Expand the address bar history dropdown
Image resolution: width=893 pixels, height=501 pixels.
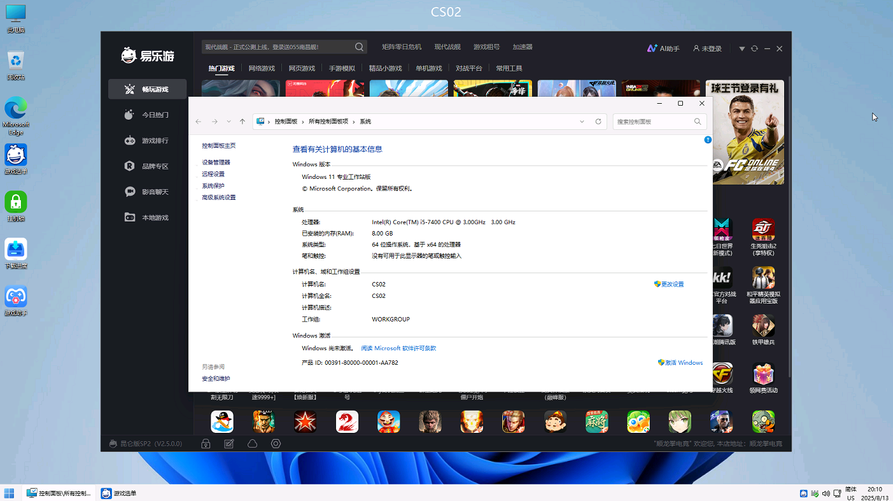[582, 122]
